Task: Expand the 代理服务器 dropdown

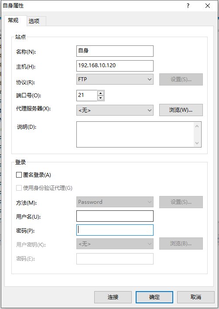Action: coord(115,110)
